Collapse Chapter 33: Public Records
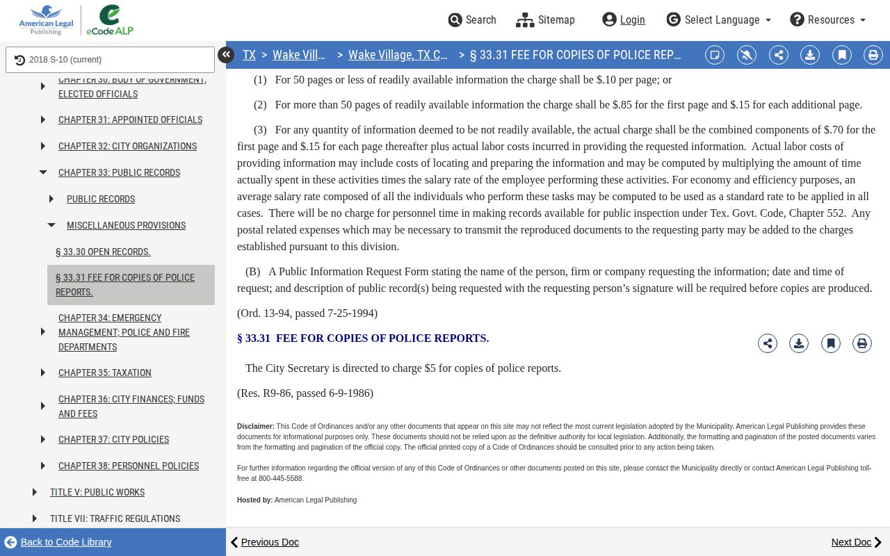The image size is (890, 556). [x=43, y=172]
